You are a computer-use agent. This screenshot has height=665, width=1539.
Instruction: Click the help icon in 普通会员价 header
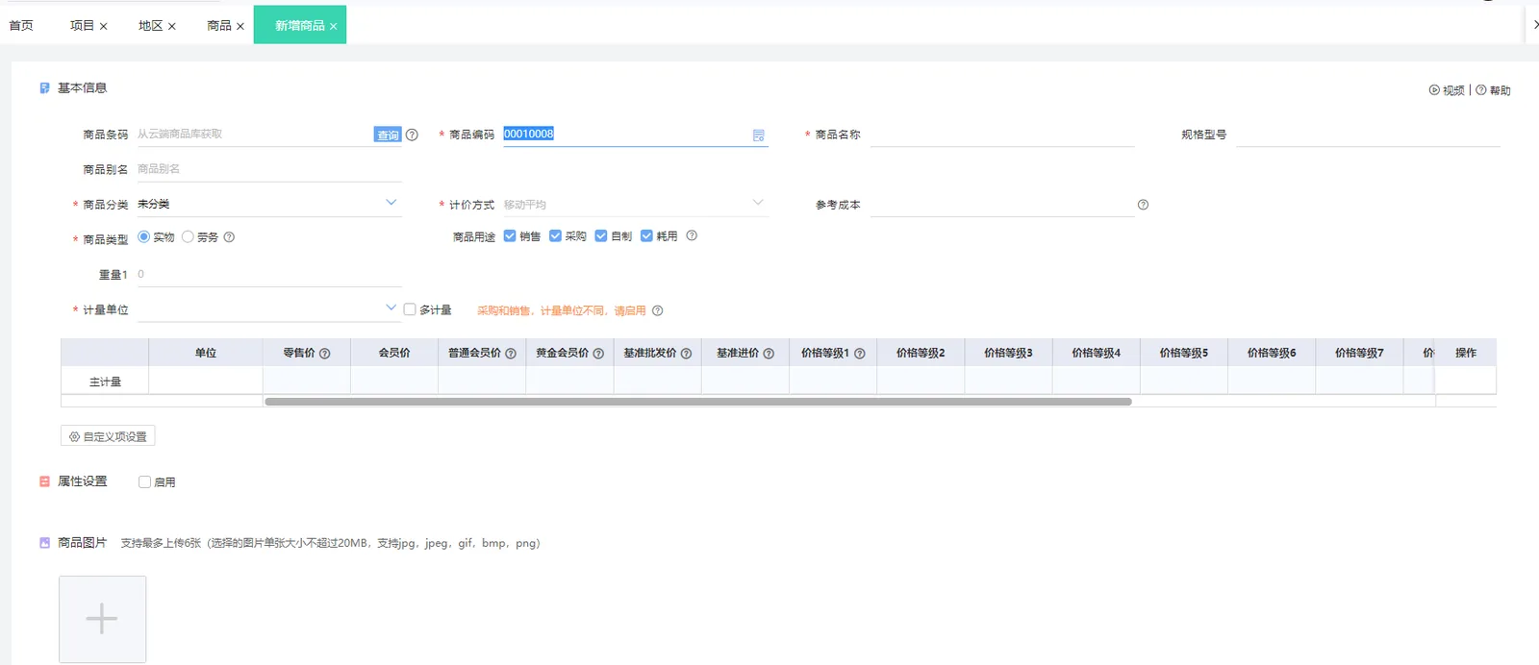[x=511, y=354]
